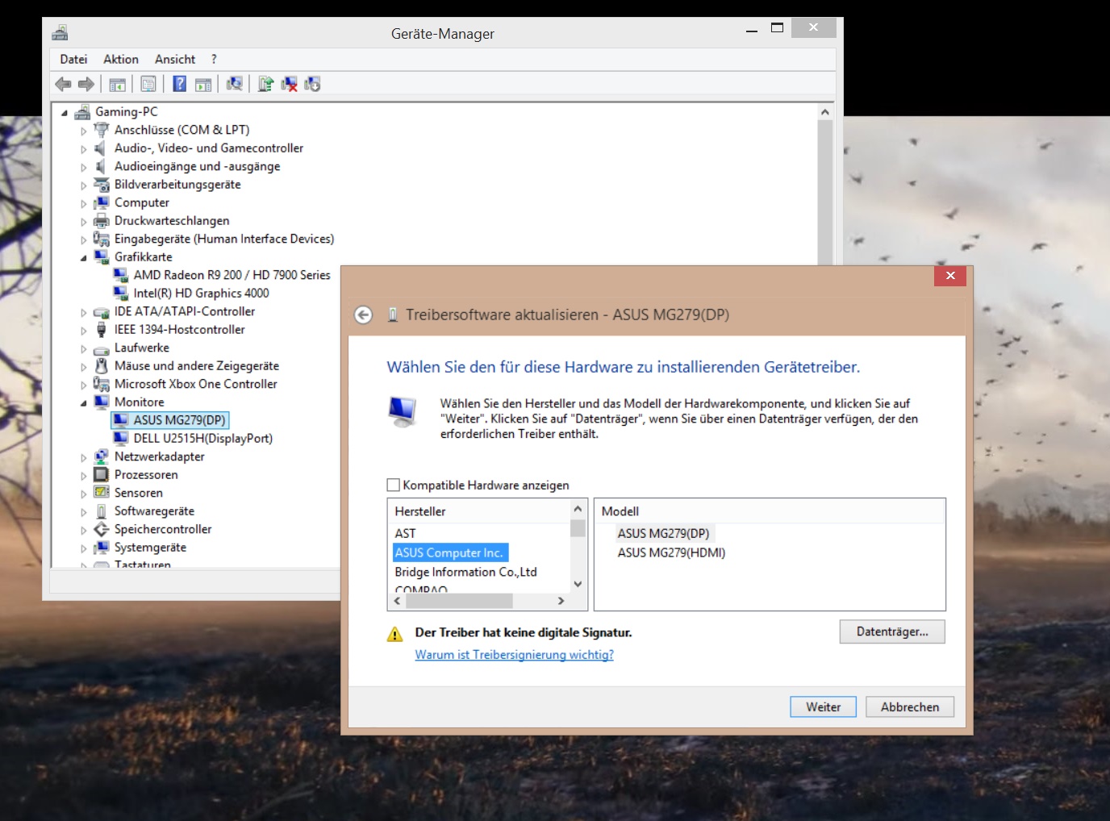
Task: Expand the Anschlüsse (COM & LPT) node
Action: pos(83,131)
